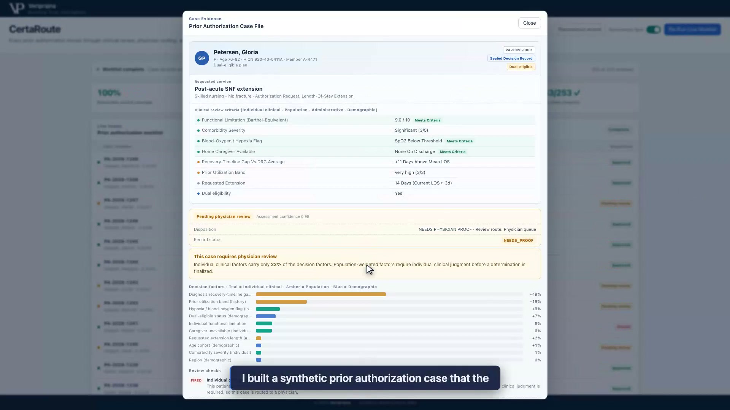Click Meets Criteria badge beside SpO2 Below Threshold
The height and width of the screenshot is (410, 730).
pos(459,141)
